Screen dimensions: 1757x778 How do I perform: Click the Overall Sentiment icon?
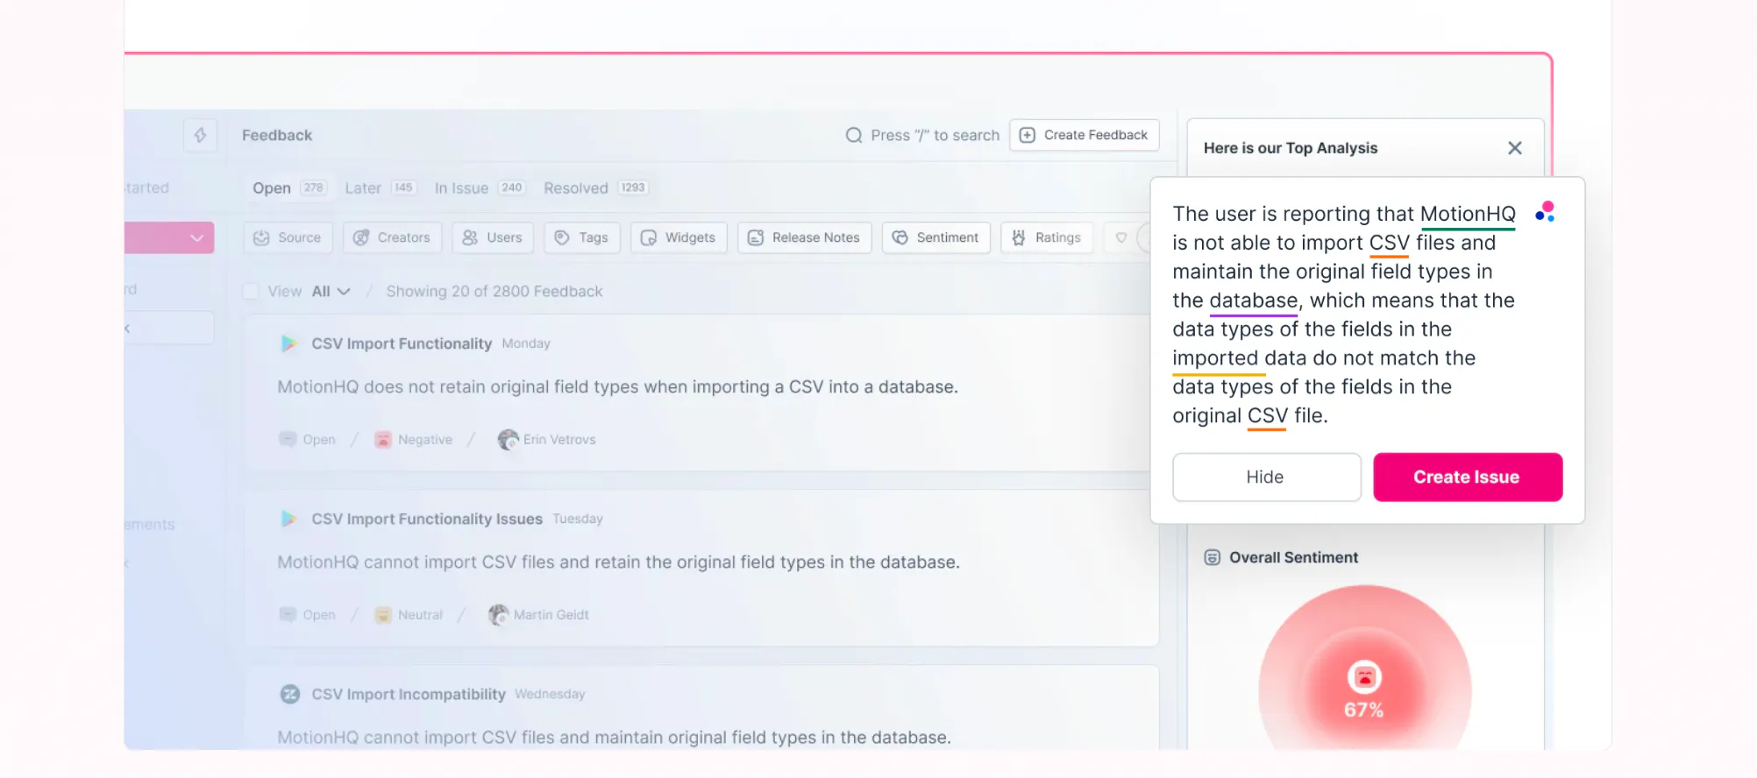tap(1212, 557)
